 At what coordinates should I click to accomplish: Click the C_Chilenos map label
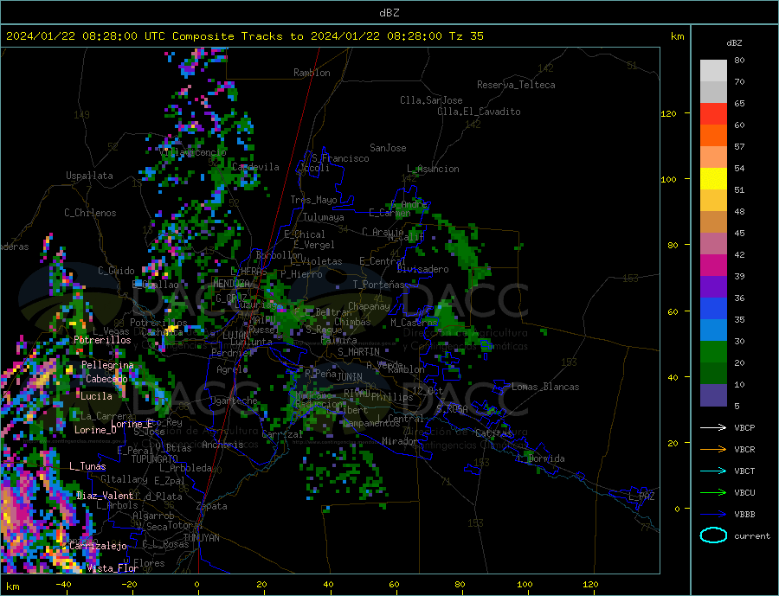coord(90,213)
